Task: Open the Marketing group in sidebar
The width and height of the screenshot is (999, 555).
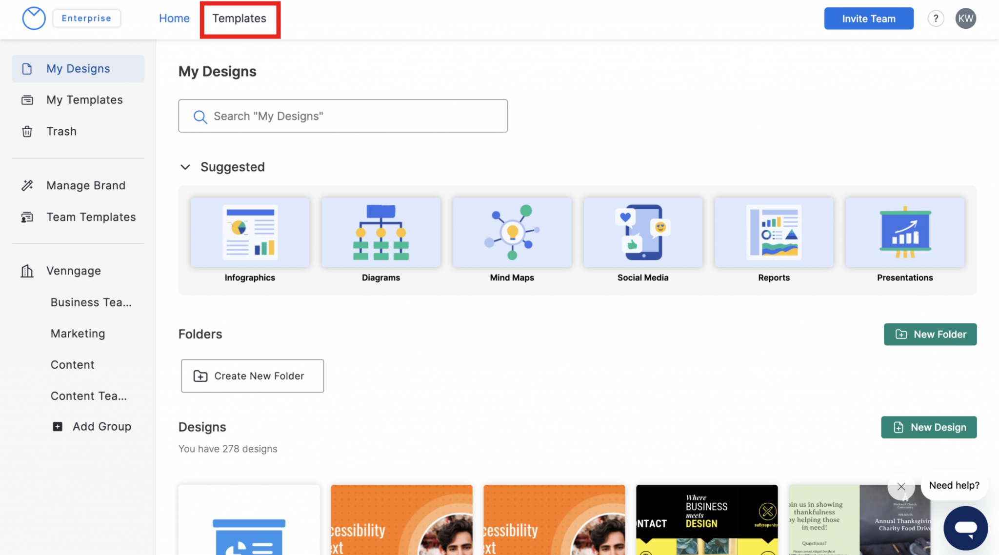Action: pos(78,334)
